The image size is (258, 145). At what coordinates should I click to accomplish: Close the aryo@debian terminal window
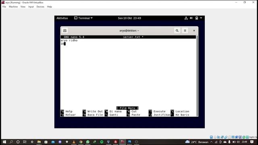point(194,31)
